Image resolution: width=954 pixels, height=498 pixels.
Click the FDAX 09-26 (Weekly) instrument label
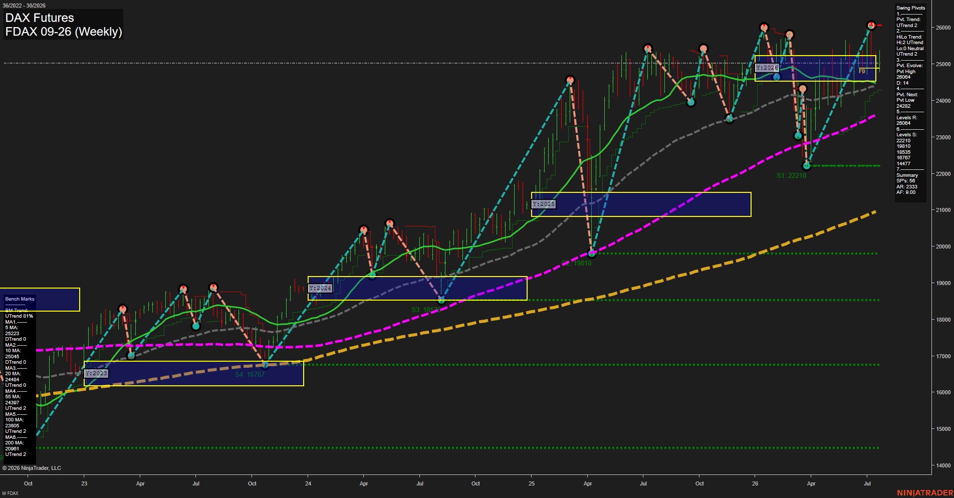coord(64,32)
